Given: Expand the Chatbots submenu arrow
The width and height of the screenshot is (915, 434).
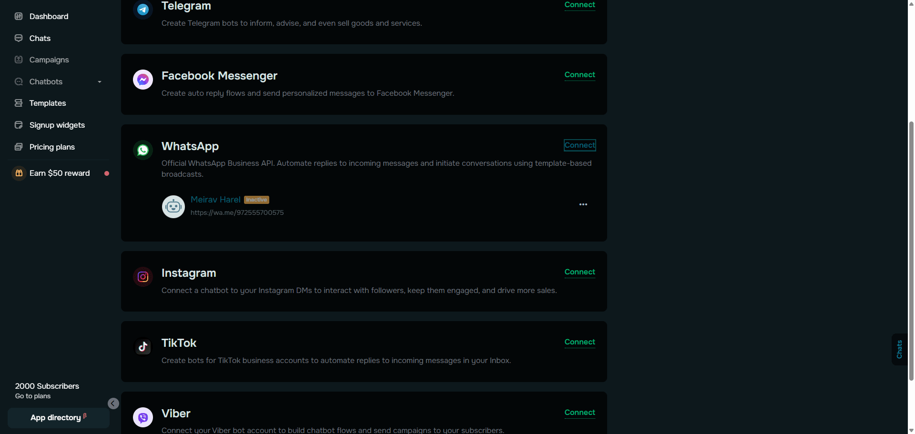Looking at the screenshot, I should pyautogui.click(x=100, y=82).
